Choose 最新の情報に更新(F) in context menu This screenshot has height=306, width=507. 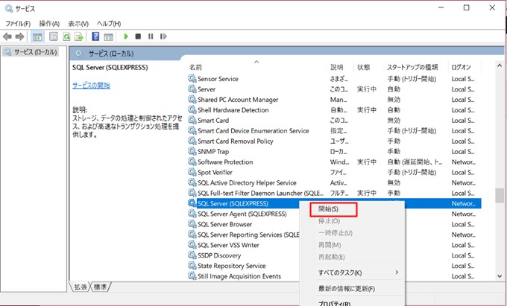[x=346, y=289]
